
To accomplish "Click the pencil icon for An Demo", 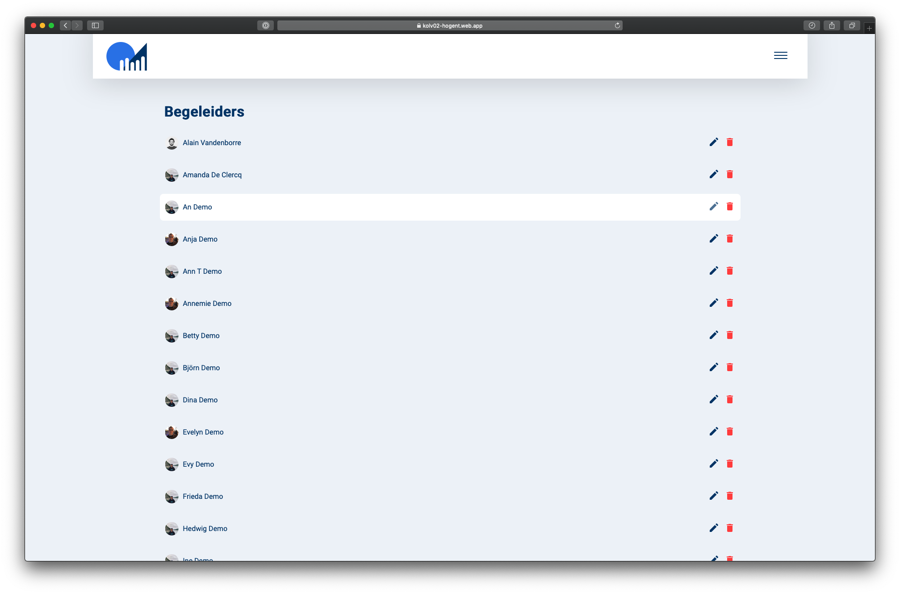I will tap(714, 206).
